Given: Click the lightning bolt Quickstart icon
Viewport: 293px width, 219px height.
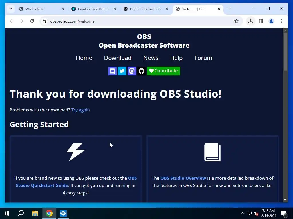Looking at the screenshot, I should (x=76, y=152).
